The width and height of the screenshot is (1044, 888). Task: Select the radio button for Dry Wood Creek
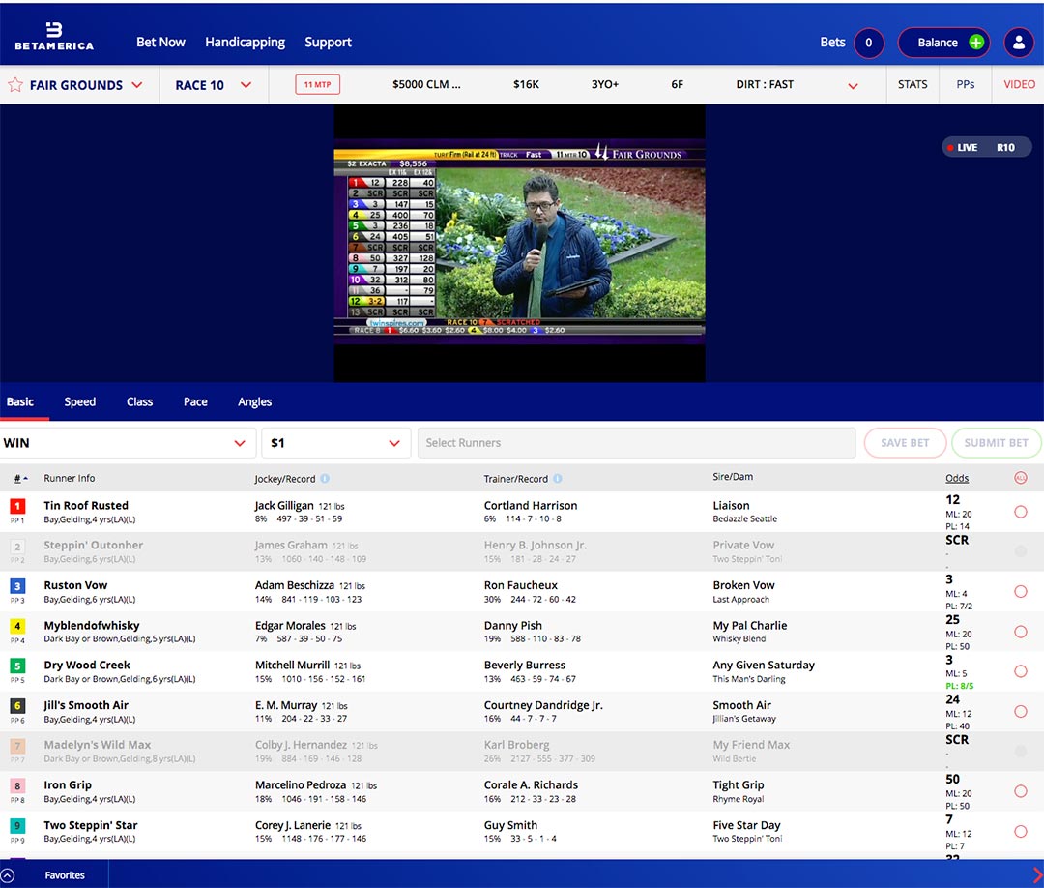tap(1021, 671)
